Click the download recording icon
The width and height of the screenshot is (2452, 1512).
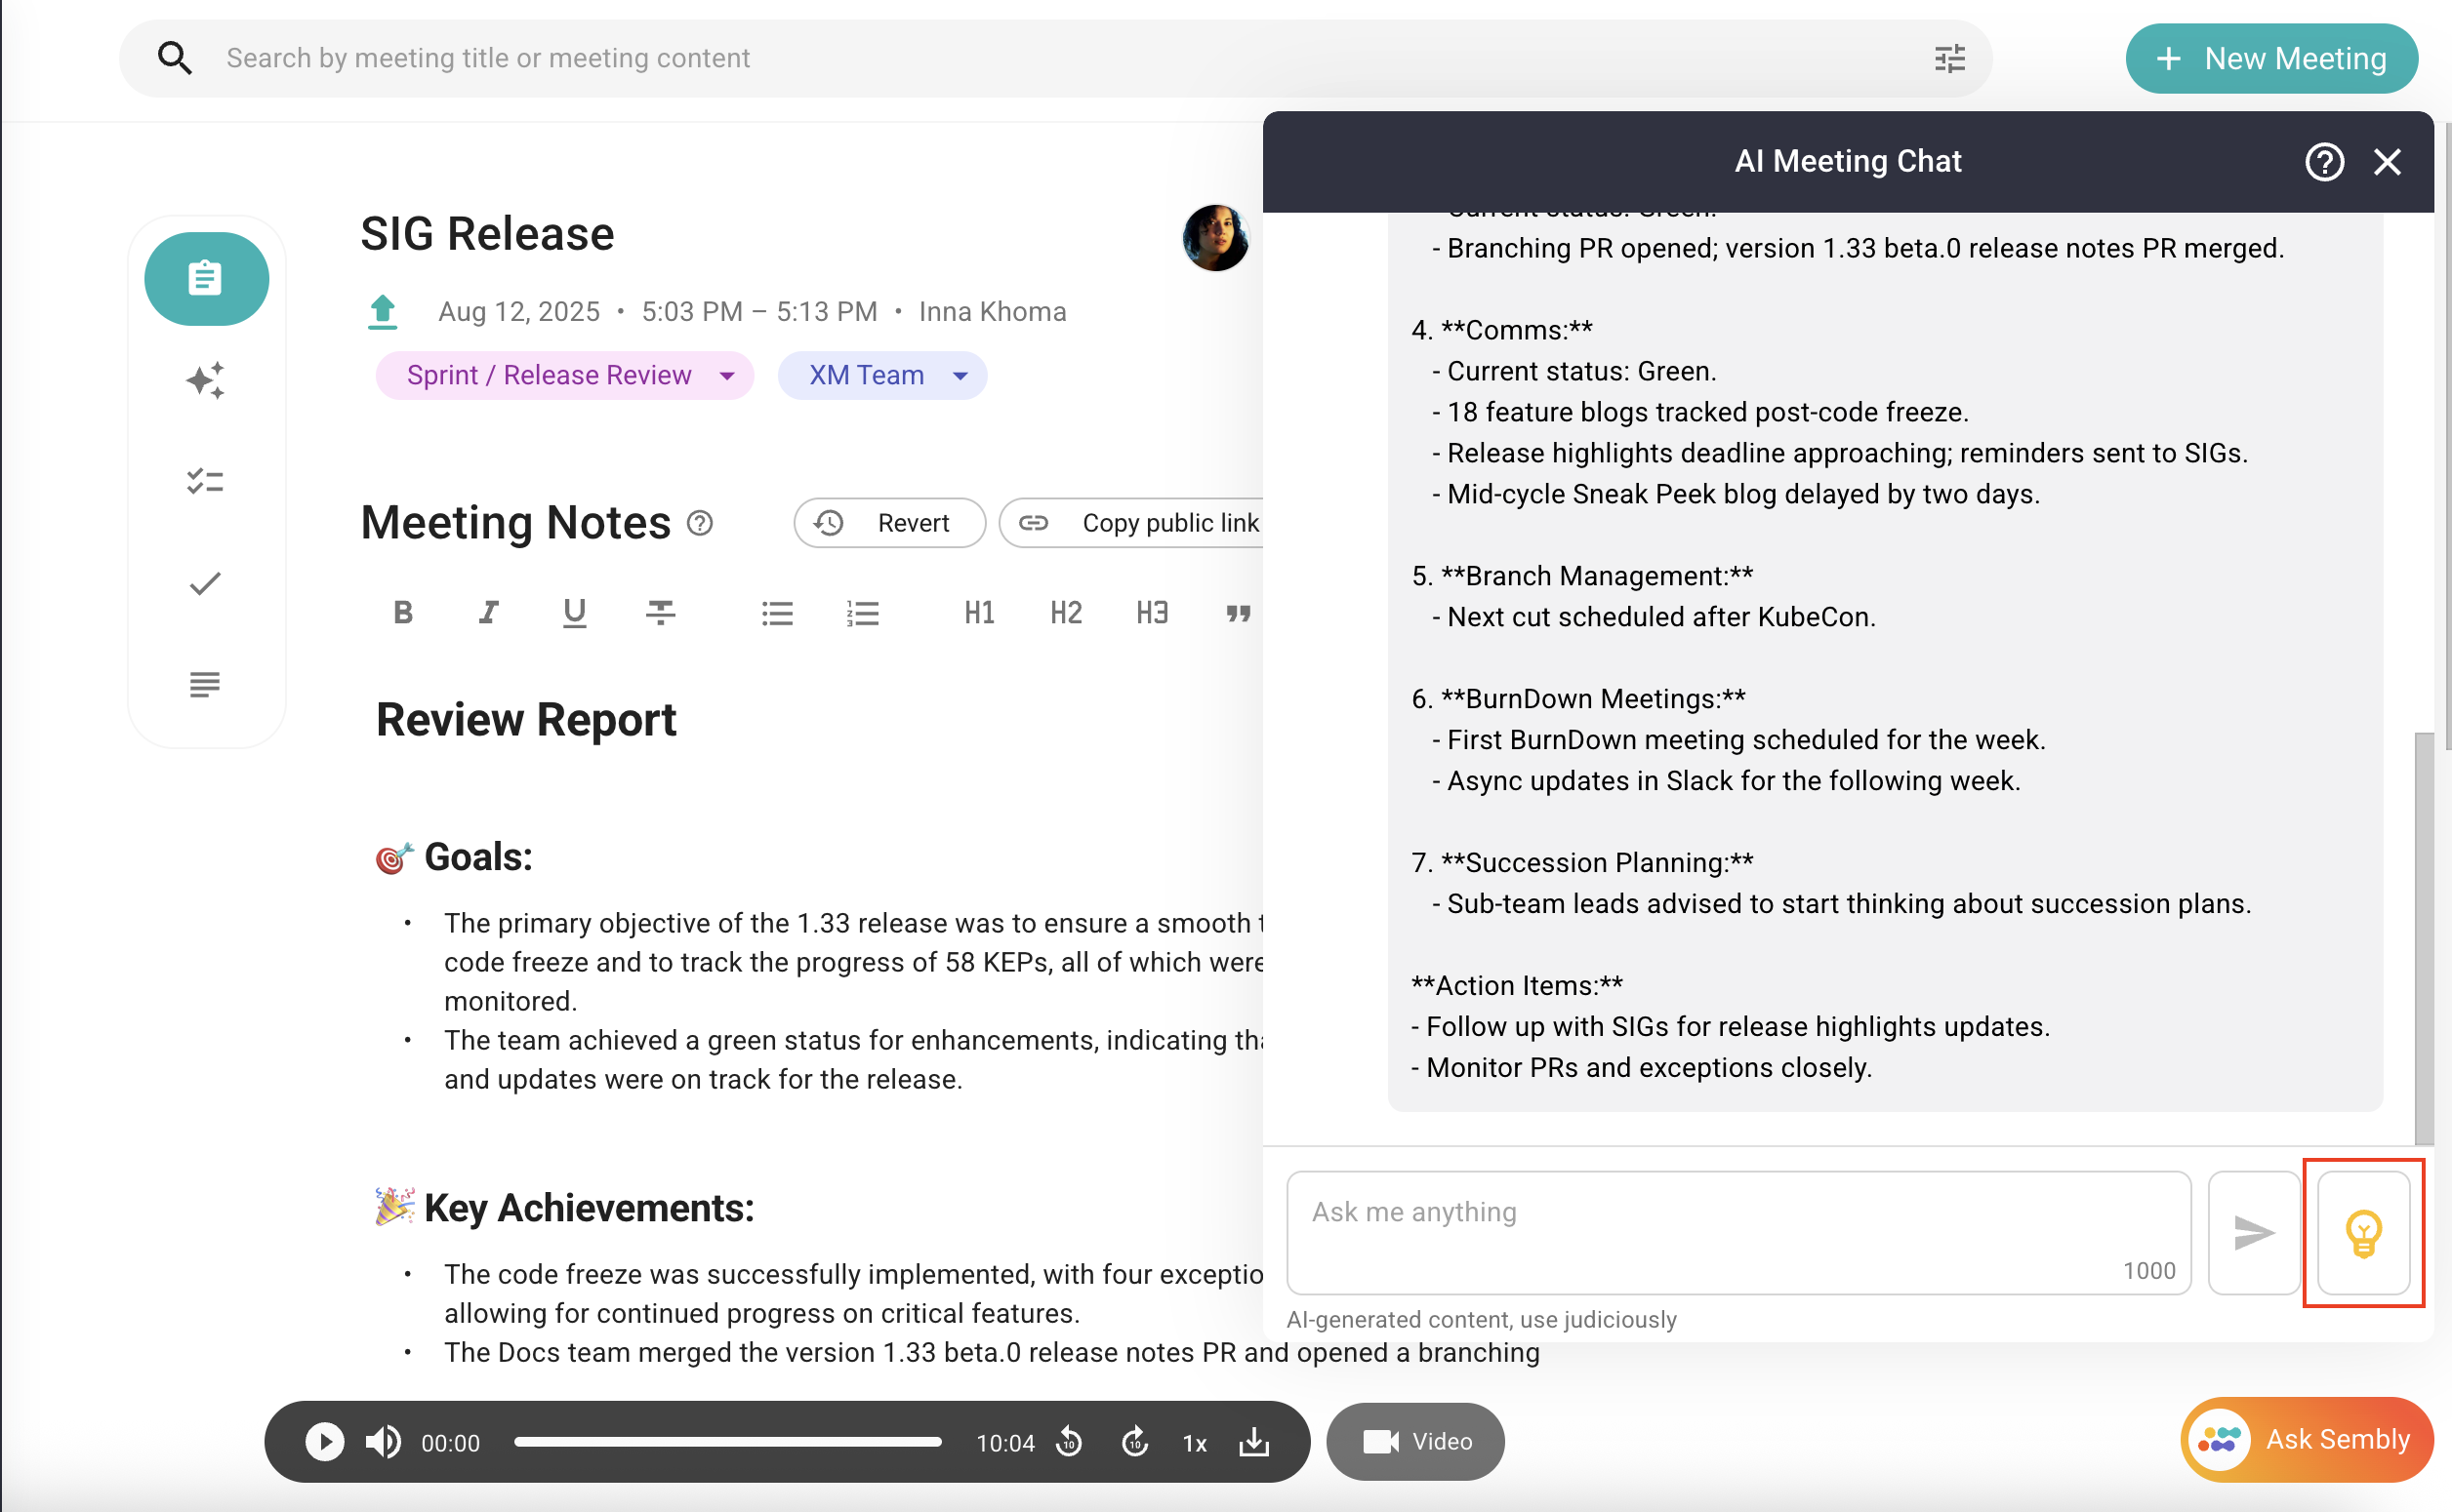(1253, 1442)
